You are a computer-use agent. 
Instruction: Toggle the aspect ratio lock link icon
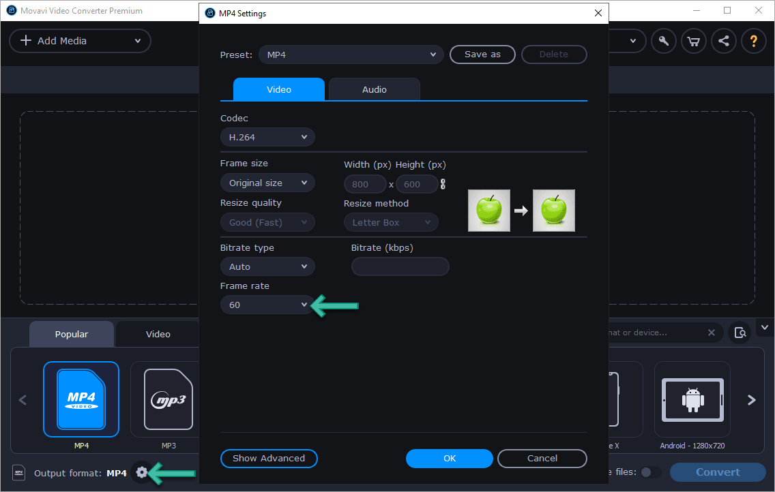[443, 184]
